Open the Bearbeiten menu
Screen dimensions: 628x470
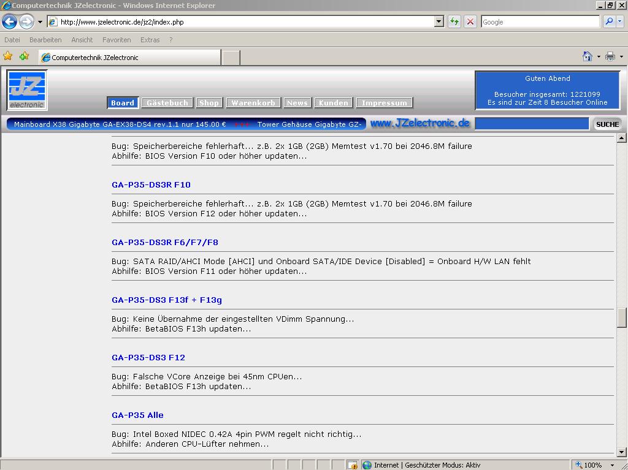(45, 40)
